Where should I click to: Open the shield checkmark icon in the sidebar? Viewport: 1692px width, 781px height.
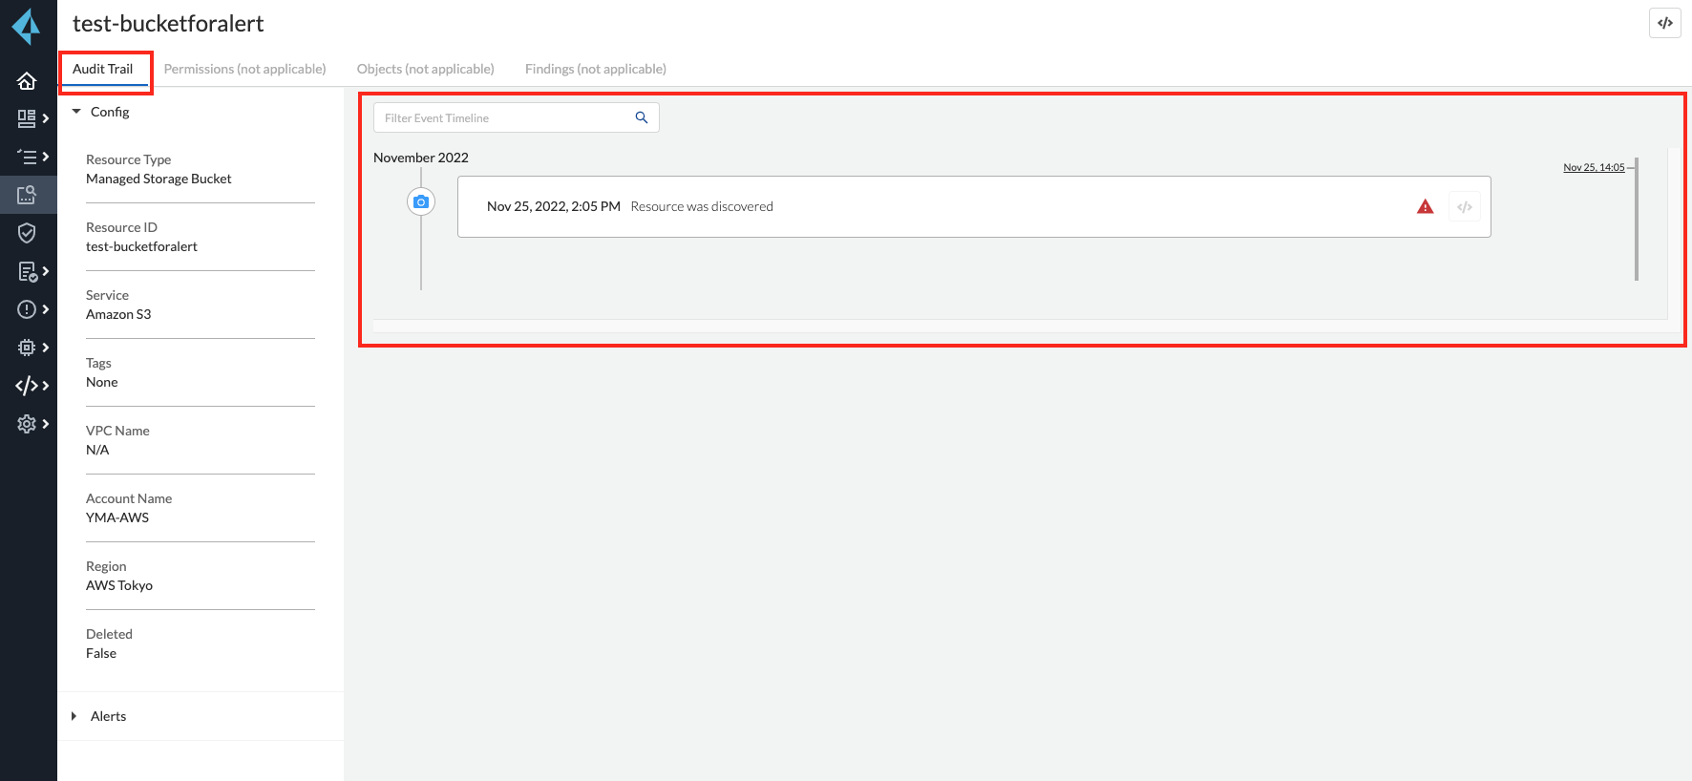27,233
